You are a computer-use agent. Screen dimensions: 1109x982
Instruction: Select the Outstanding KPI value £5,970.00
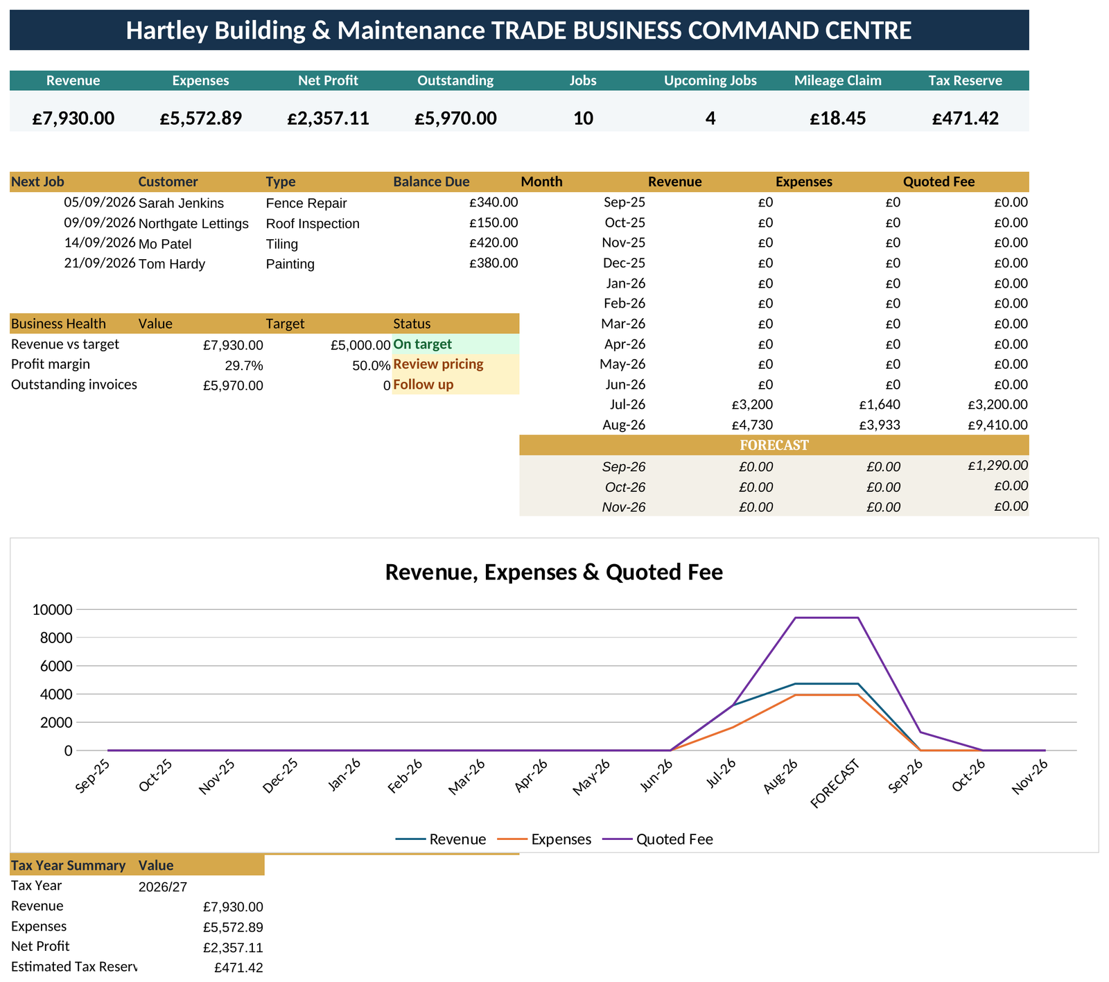(456, 118)
